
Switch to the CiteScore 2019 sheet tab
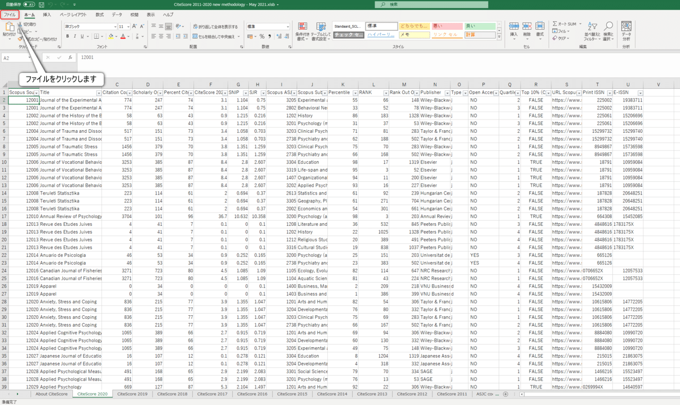point(132,394)
